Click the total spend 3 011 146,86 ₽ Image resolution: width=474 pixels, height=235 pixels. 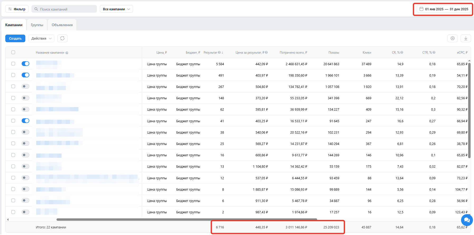coord(296,227)
